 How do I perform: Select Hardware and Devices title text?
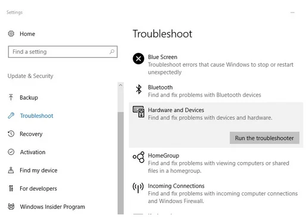tap(176, 110)
